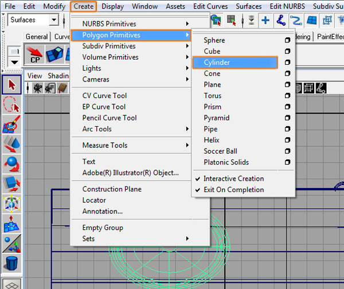Image resolution: width=344 pixels, height=289 pixels.
Task: Click the resolution gate panel icon
Action: tap(309, 88)
